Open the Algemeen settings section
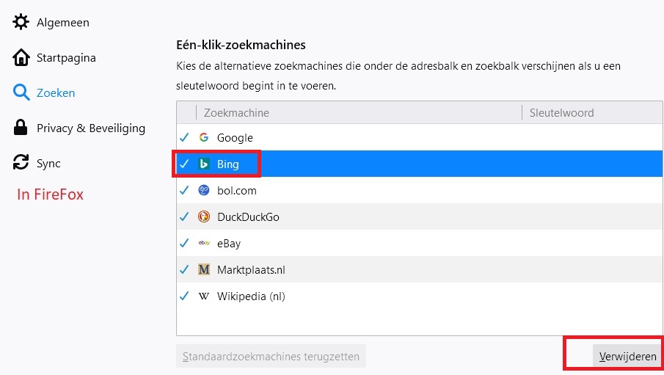The image size is (664, 375). pyautogui.click(x=62, y=23)
